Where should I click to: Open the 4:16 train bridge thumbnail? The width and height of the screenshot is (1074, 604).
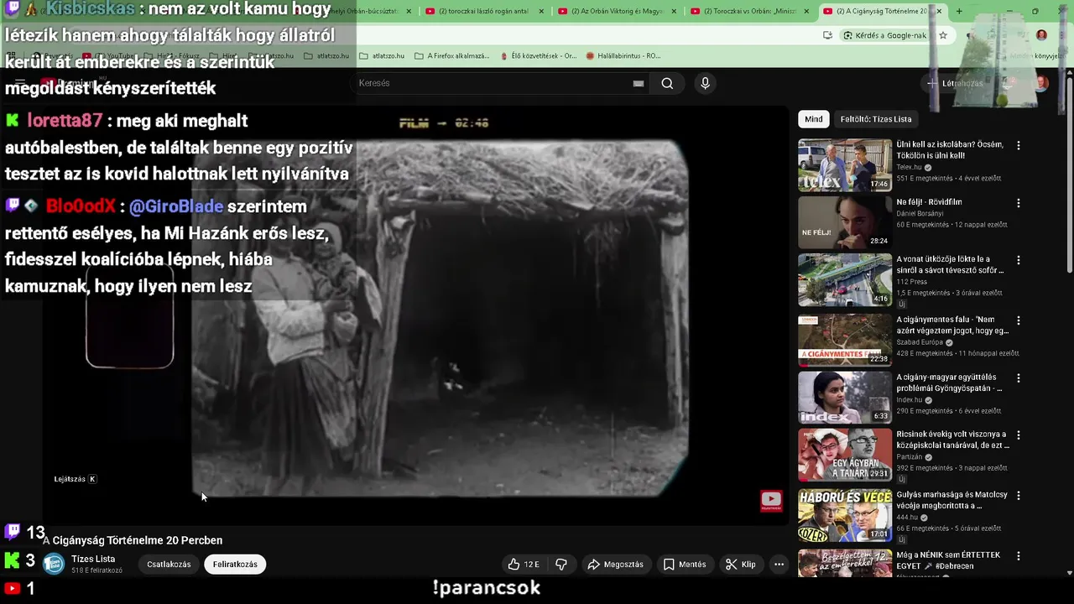844,281
